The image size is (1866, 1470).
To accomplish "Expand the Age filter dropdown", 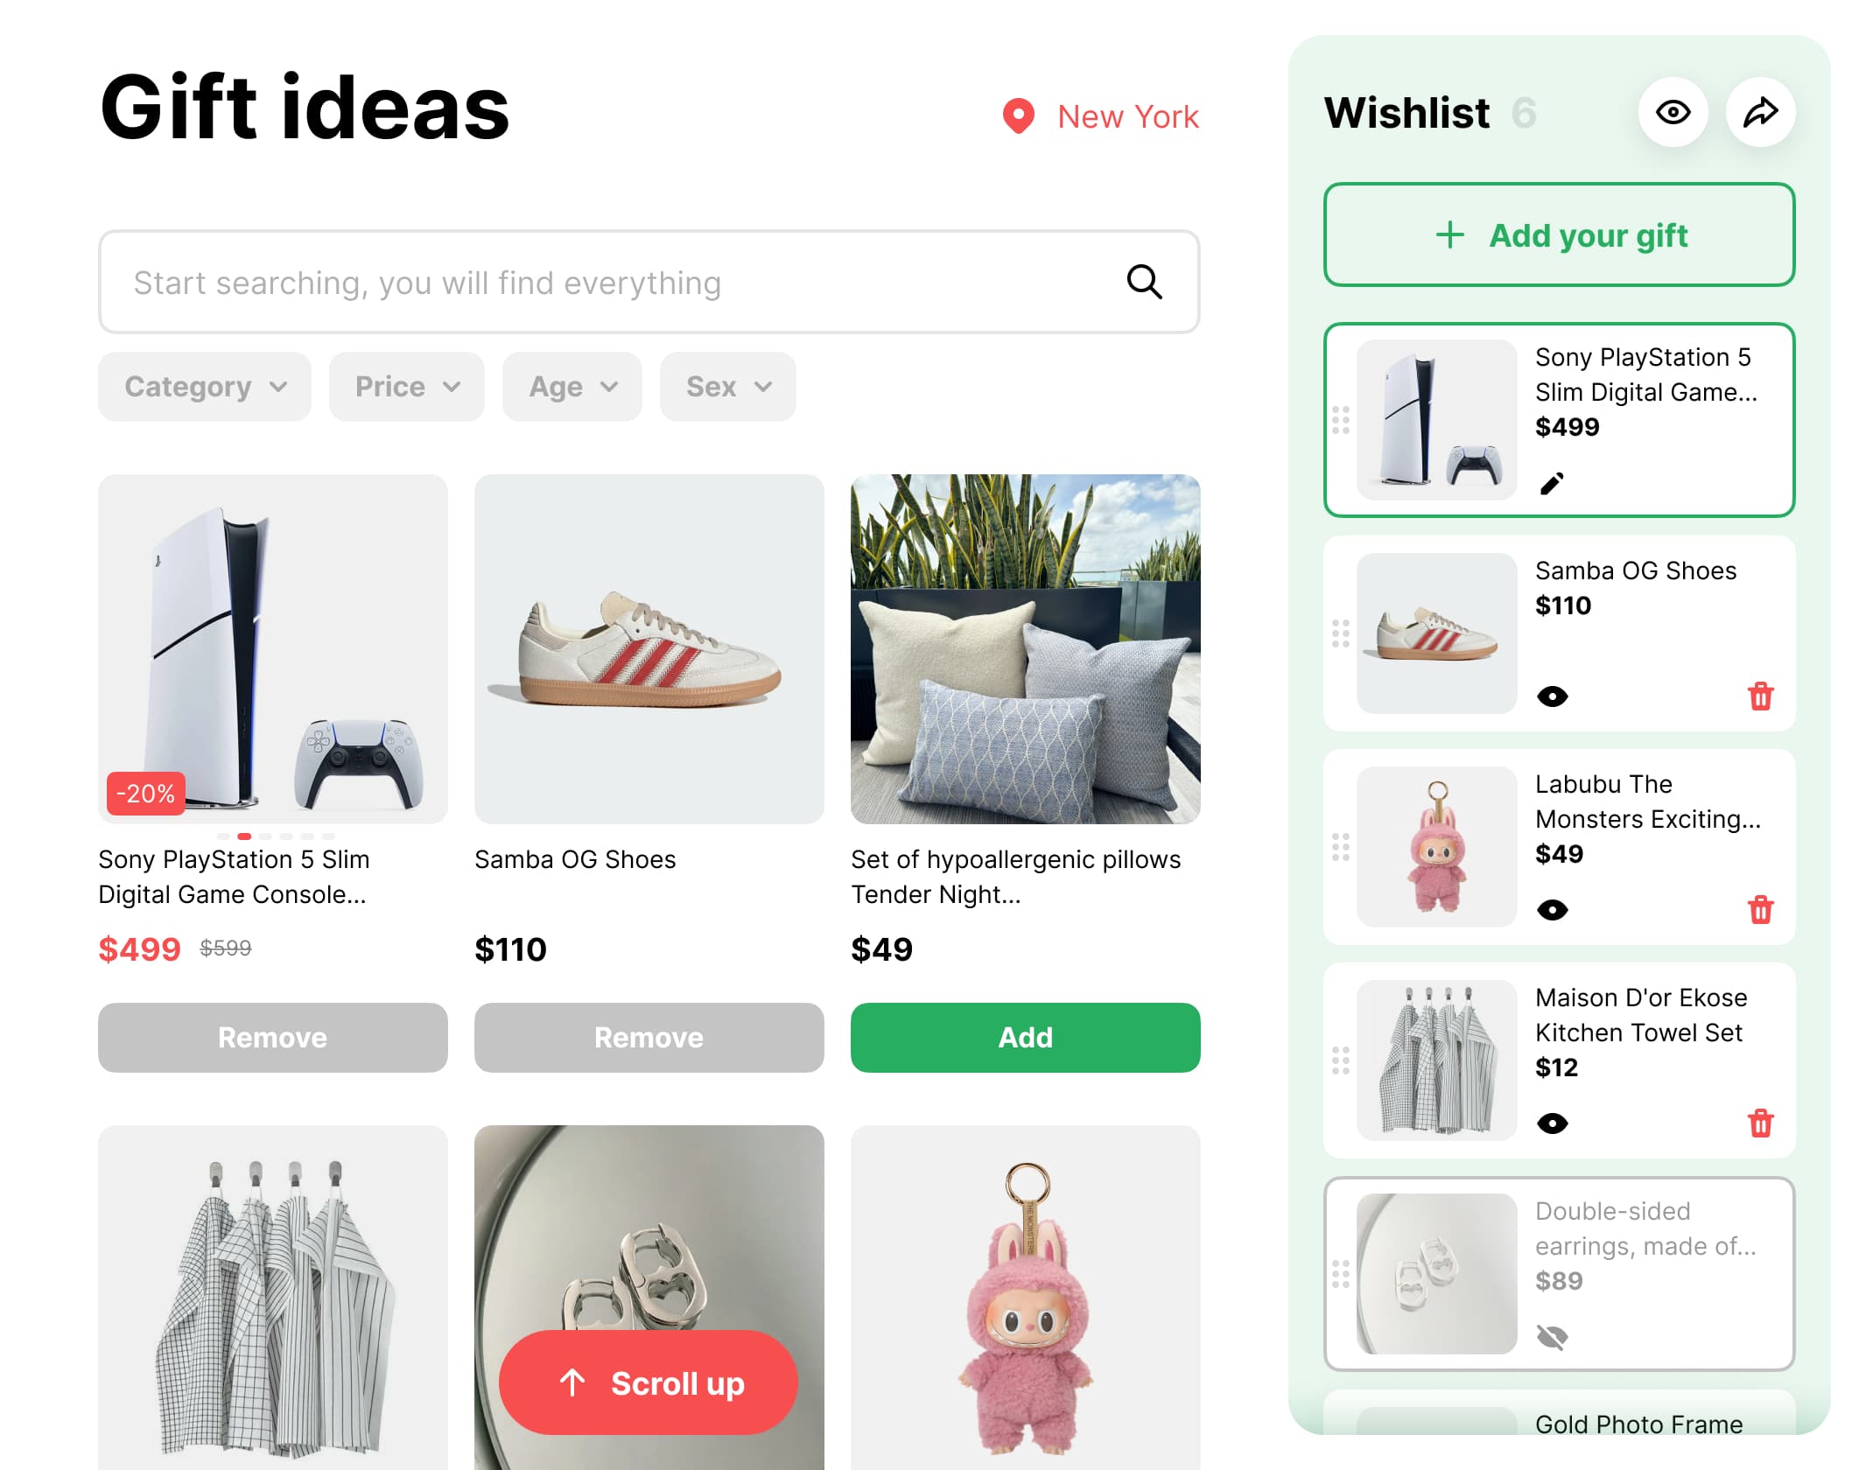I will pyautogui.click(x=572, y=387).
